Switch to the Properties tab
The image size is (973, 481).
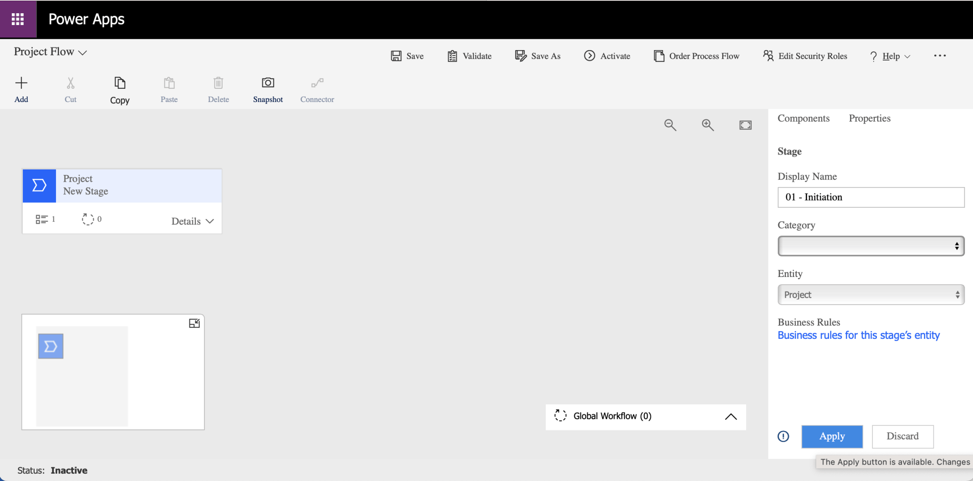coord(869,118)
